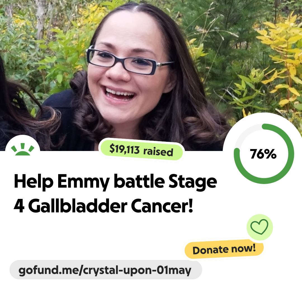Screen dimensions: 302x302
Task: Click the green GoFundMe sunburst logo
Action: (x=23, y=149)
